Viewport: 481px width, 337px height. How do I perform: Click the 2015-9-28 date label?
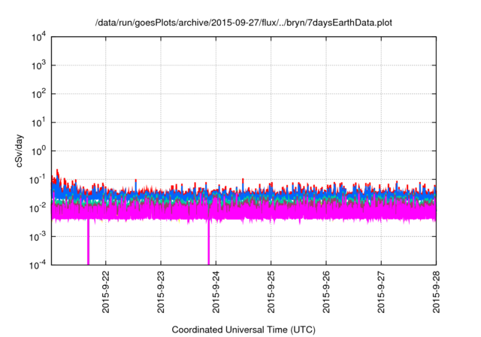tap(436, 292)
